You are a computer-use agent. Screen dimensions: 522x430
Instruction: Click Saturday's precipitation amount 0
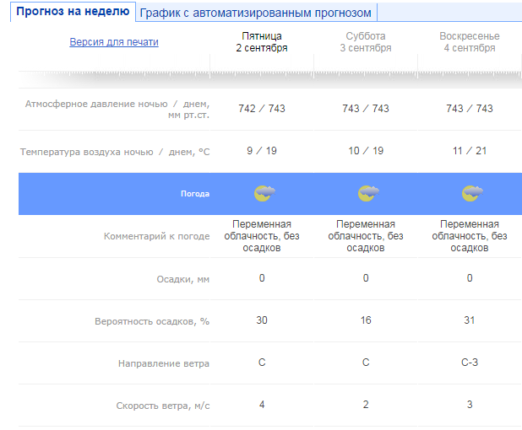[366, 278]
